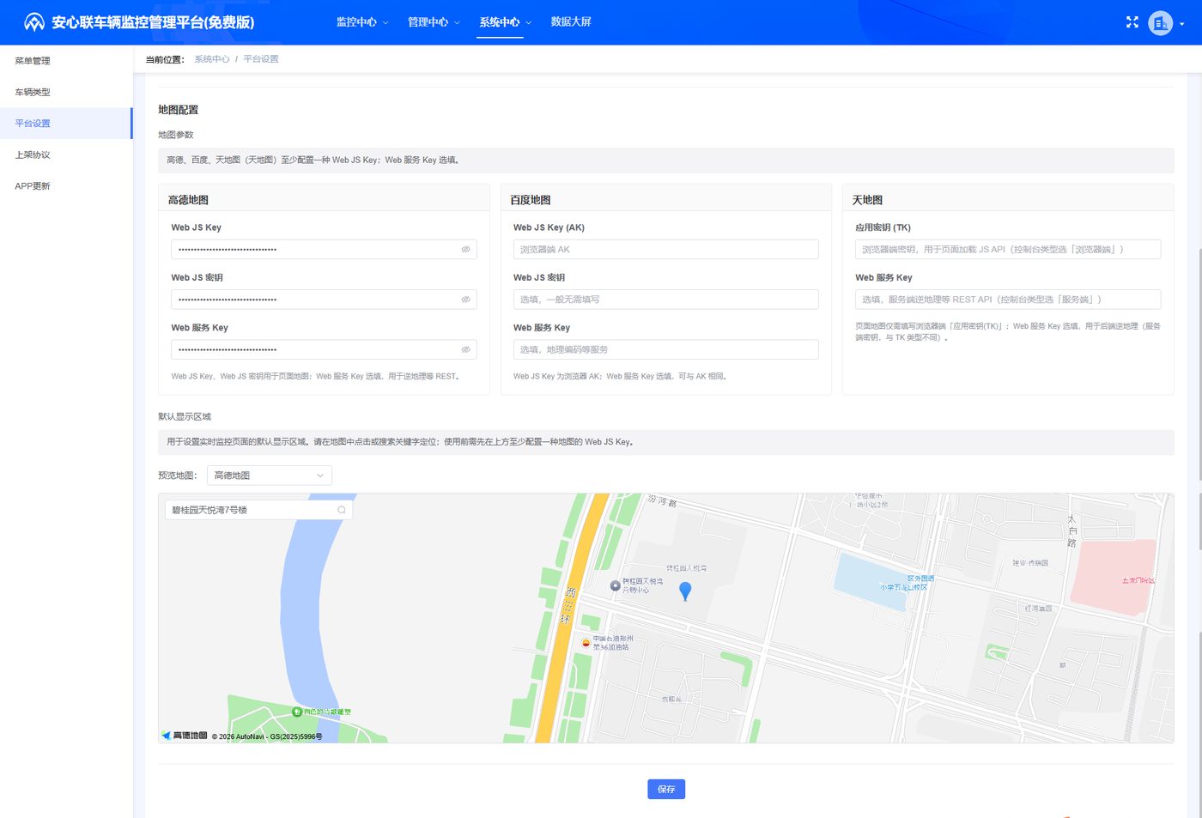Show the hidden 高德地图 Web JS 密钥
Image resolution: width=1202 pixels, height=818 pixels.
click(x=465, y=300)
